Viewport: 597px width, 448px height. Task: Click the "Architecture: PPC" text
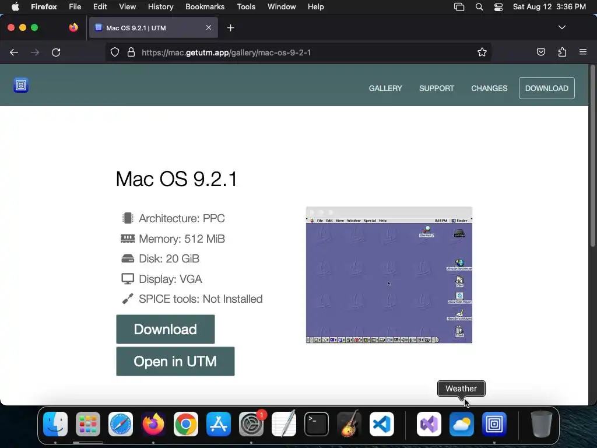pyautogui.click(x=182, y=218)
